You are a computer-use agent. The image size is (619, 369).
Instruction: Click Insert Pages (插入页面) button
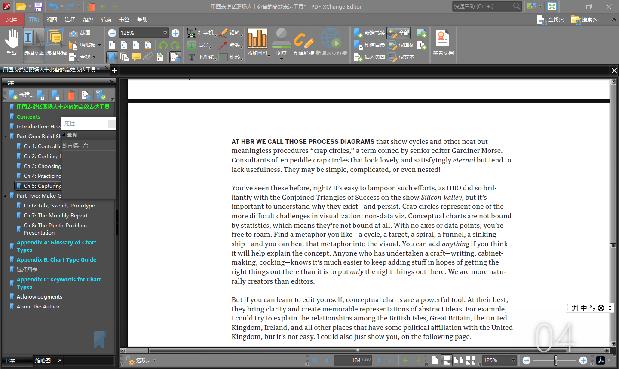click(370, 57)
